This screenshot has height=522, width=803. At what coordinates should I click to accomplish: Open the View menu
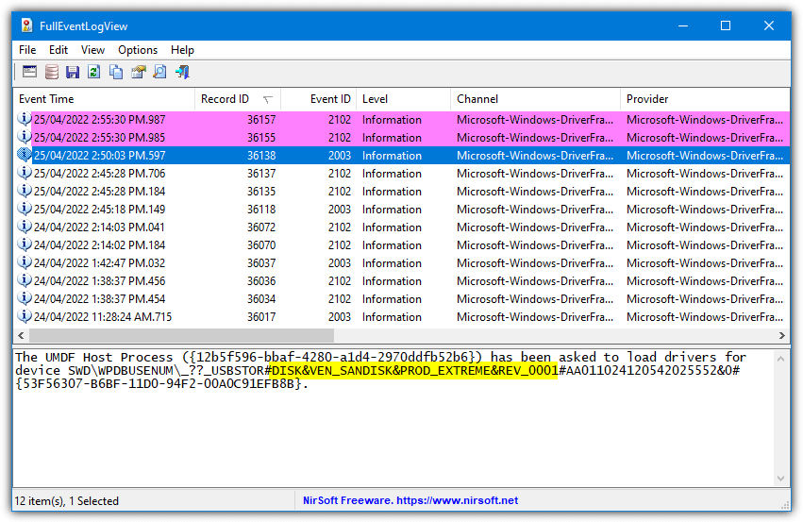(x=92, y=50)
